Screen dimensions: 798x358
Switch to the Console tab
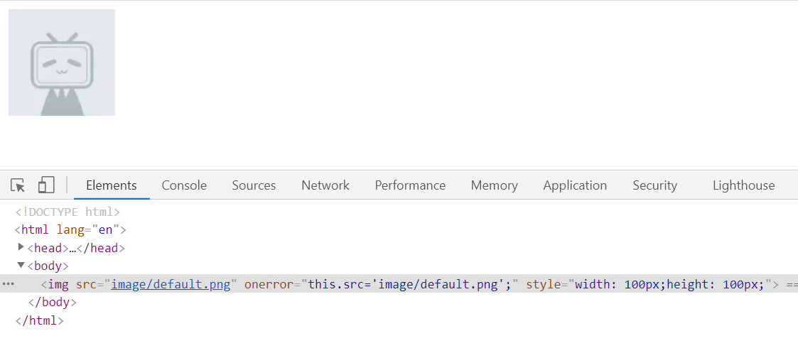[184, 185]
